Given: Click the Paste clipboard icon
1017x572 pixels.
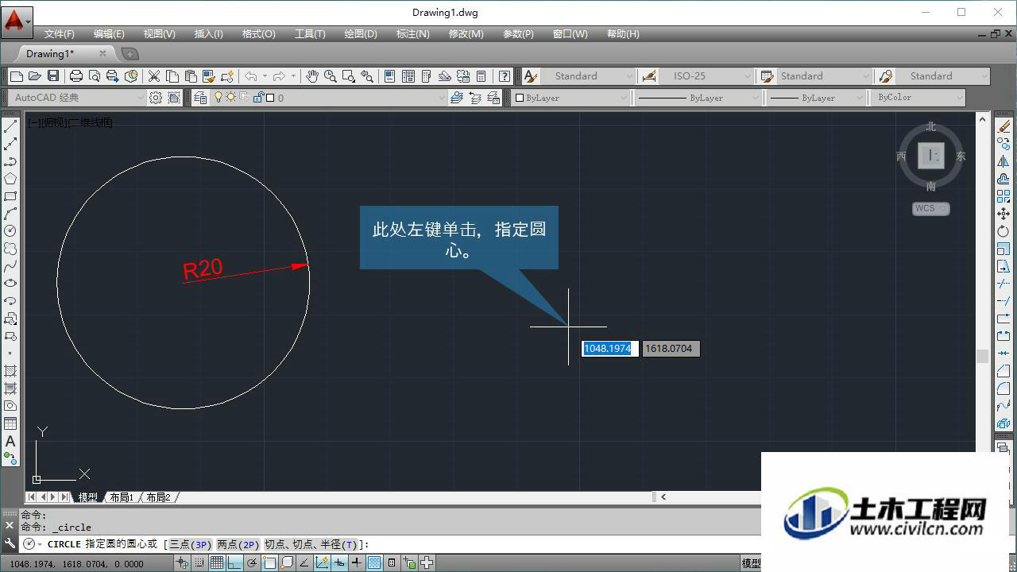Looking at the screenshot, I should 191,76.
